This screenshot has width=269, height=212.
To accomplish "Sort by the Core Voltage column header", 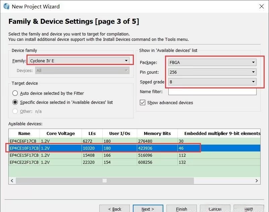I will (x=61, y=133).
